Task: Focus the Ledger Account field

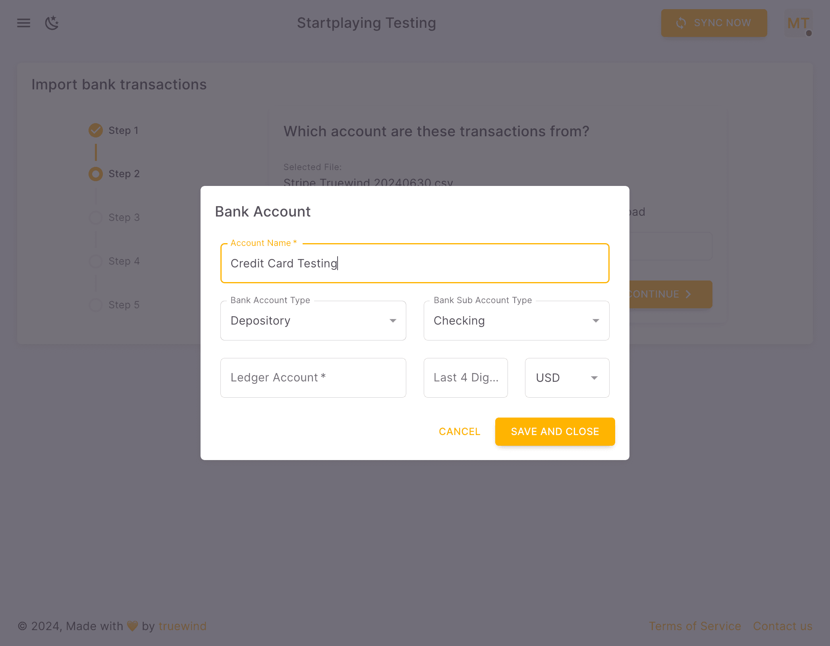Action: click(x=313, y=378)
